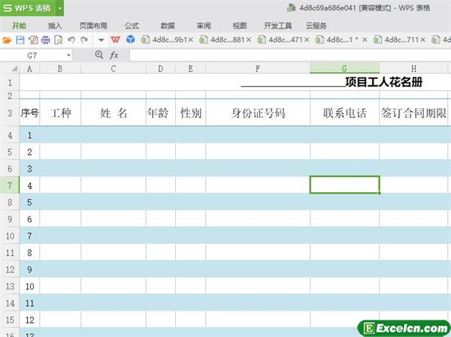Viewport: 451px width, 337px height.
Task: Click the blue cube icon in toolbar
Action: click(x=130, y=39)
